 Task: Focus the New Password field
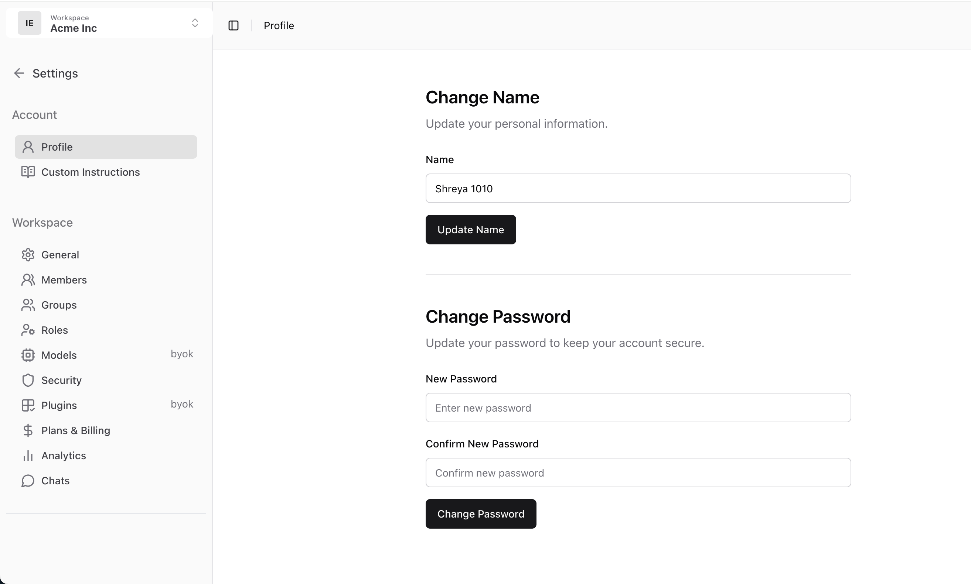click(638, 408)
